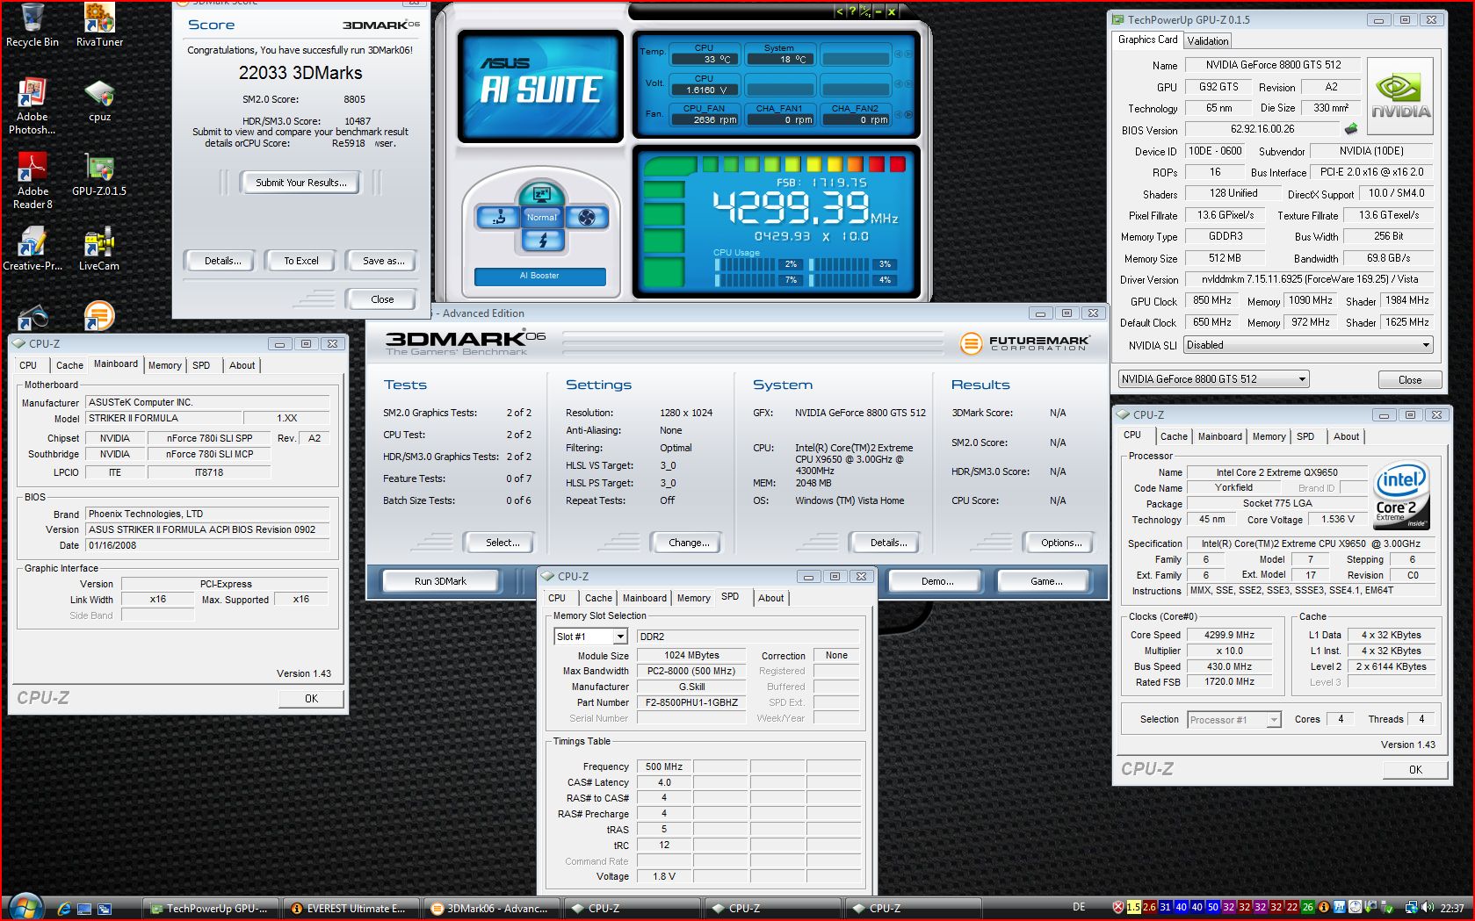
Task: Click the AI Booster bar in AI Suite
Action: 540,276
